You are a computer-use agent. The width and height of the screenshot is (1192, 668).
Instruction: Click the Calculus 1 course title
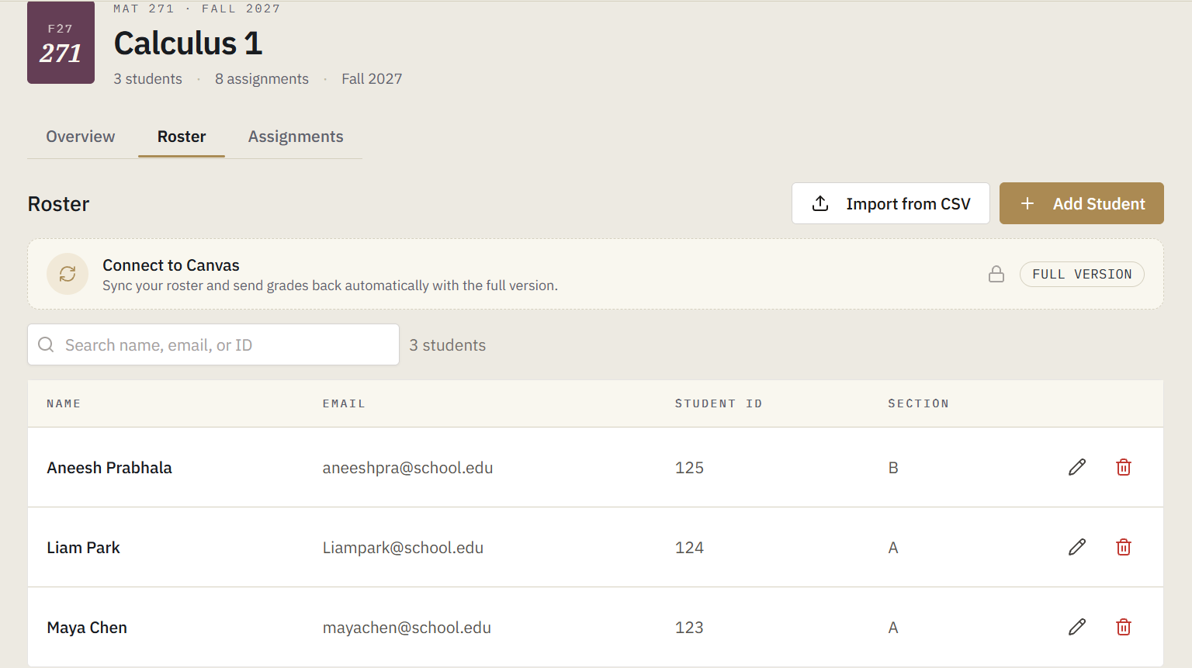click(x=189, y=43)
